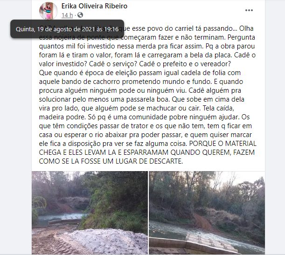This screenshot has width=285, height=255.
Task: Click the line starting 'madeira podre' in the post
Action: click(x=144, y=117)
